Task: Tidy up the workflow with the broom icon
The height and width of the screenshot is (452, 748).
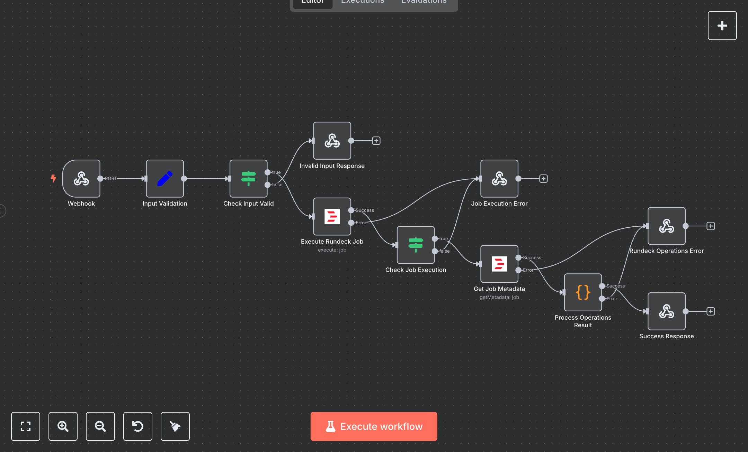Action: coord(175,426)
